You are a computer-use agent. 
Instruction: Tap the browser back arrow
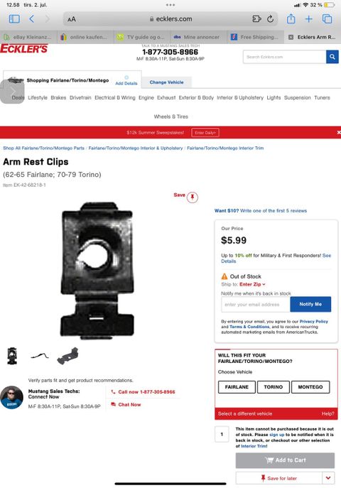(31, 19)
